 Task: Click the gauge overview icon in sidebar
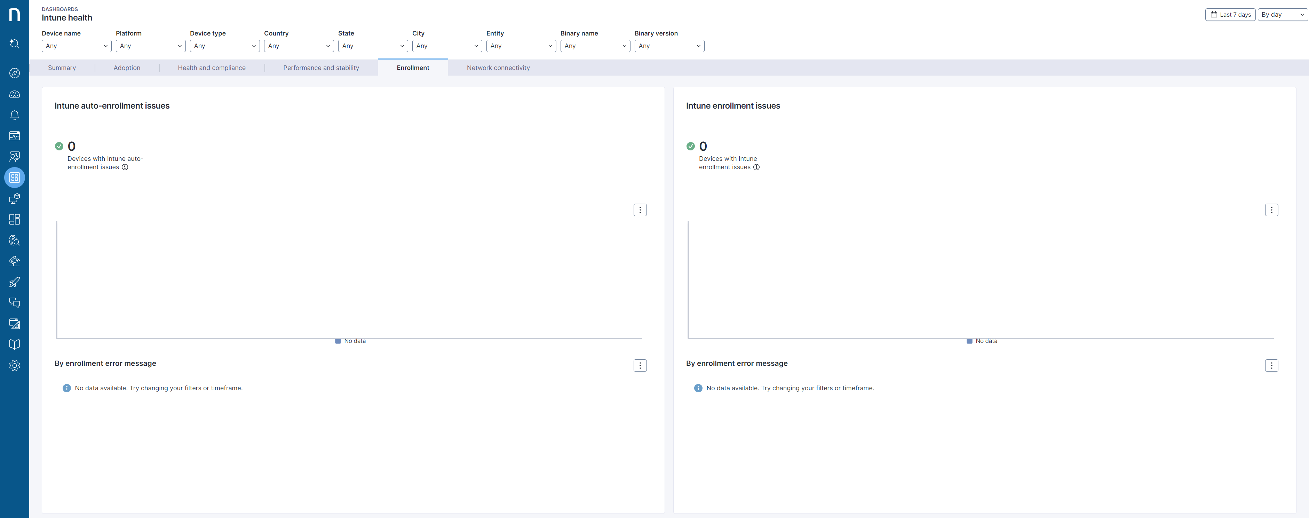[x=15, y=94]
